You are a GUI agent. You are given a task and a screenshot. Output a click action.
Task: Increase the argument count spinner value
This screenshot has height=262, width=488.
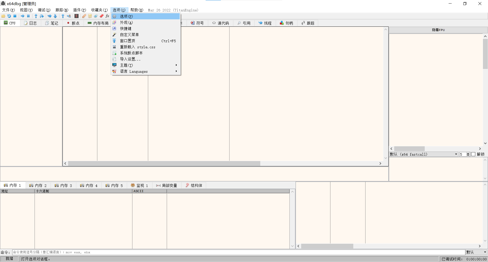(x=468, y=153)
